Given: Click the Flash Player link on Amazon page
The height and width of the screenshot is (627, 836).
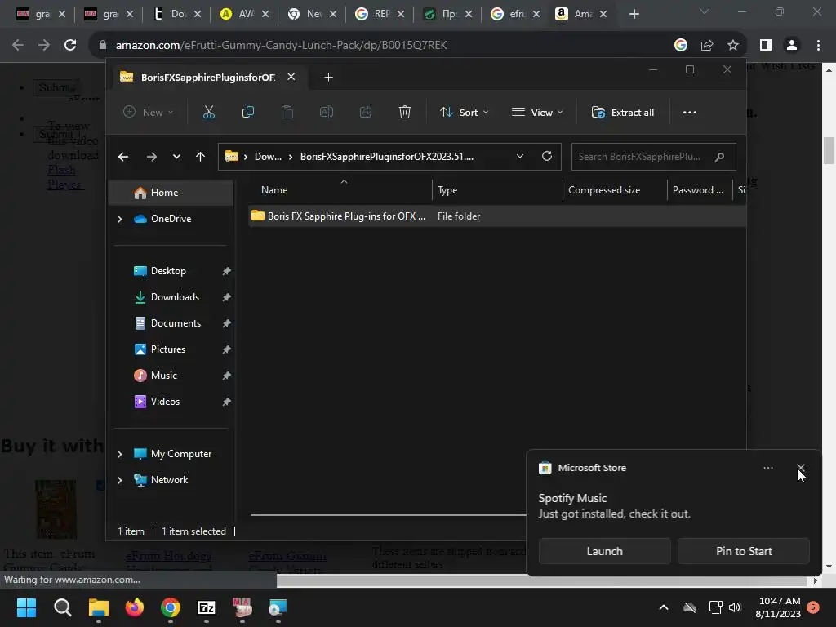Looking at the screenshot, I should point(64,177).
